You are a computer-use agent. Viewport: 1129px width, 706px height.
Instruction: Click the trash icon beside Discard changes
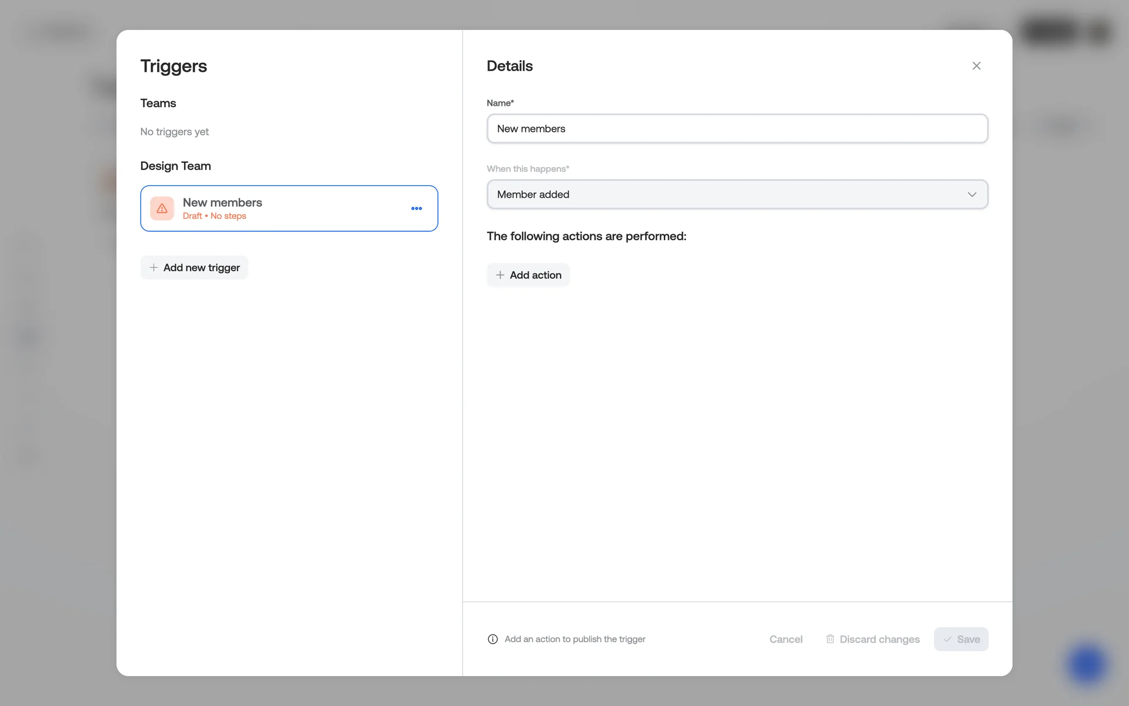(x=830, y=639)
